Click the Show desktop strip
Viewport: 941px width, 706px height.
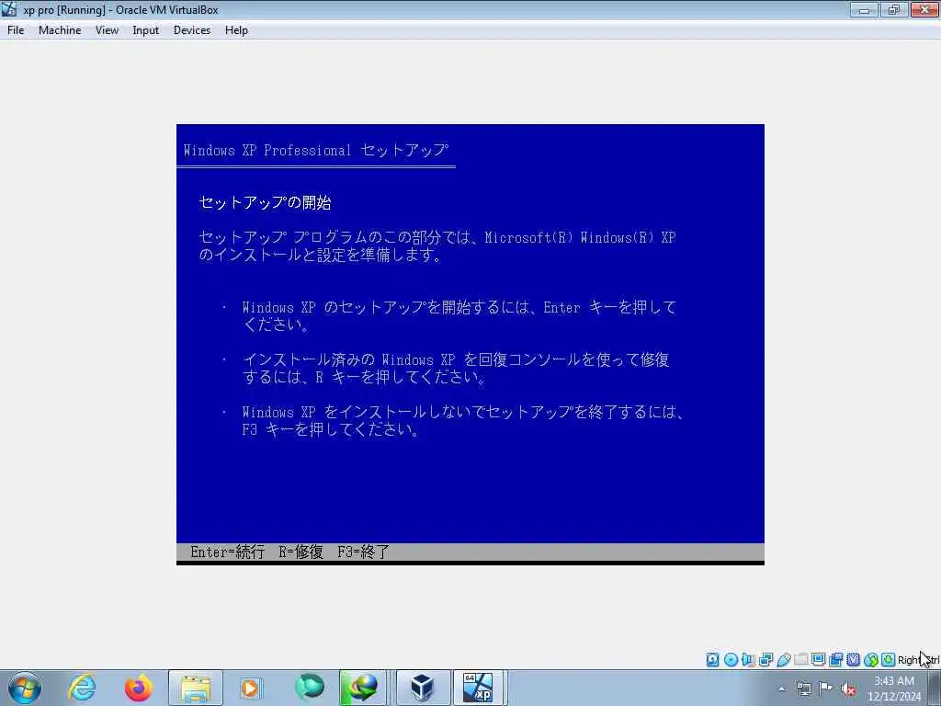point(935,688)
